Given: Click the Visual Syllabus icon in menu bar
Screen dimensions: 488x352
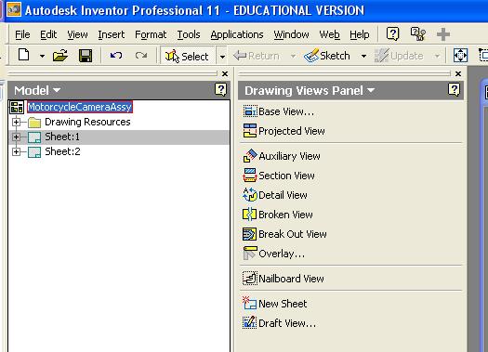Looking at the screenshot, I should 417,33.
